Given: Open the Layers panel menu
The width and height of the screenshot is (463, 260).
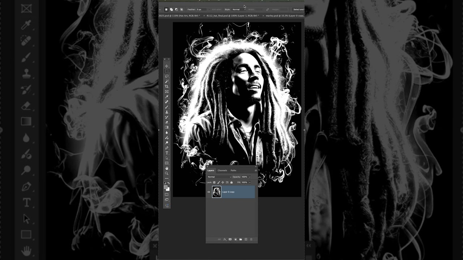Looking at the screenshot, I should point(256,170).
